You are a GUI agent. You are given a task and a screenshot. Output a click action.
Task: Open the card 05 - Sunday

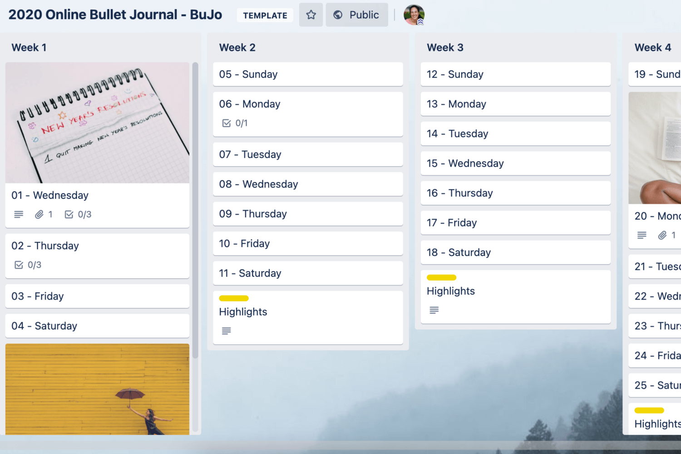[x=308, y=74]
